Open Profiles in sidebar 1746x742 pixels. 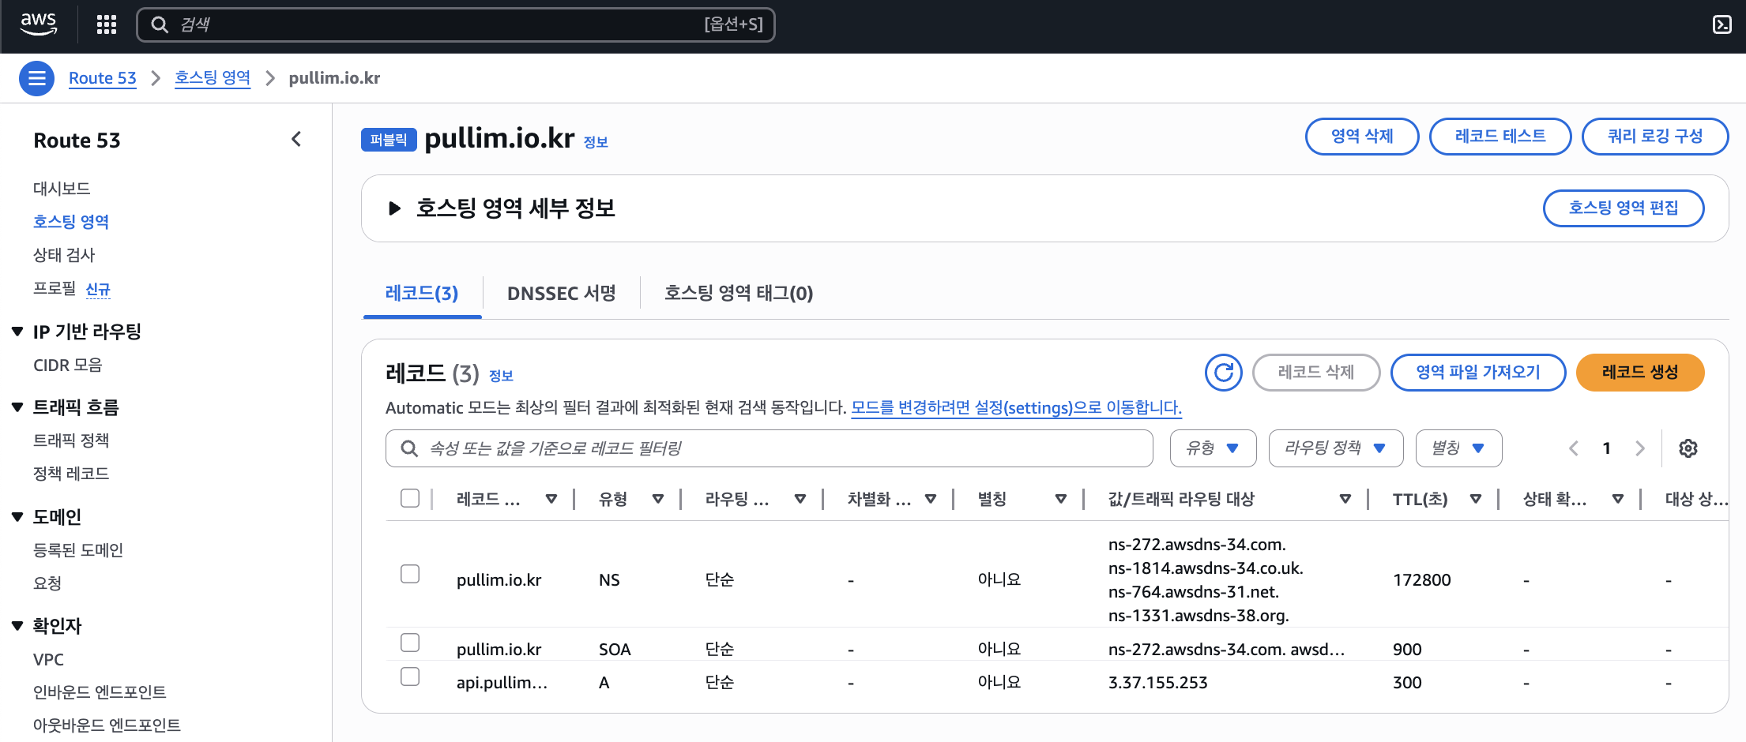[55, 289]
